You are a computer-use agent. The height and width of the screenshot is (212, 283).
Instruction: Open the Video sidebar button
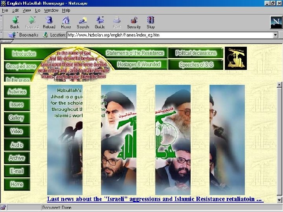click(17, 132)
